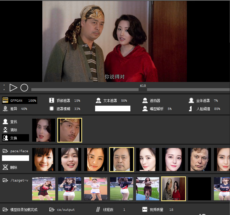Click the 视频质量 quality icon
This screenshot has height=215, width=230.
(144, 209)
